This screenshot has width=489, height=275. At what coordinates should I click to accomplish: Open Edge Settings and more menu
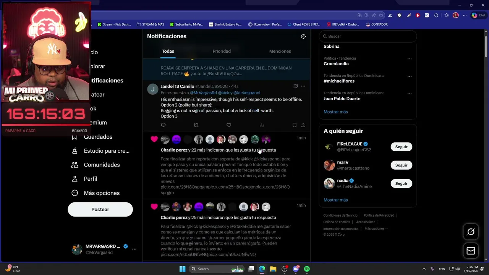click(465, 15)
